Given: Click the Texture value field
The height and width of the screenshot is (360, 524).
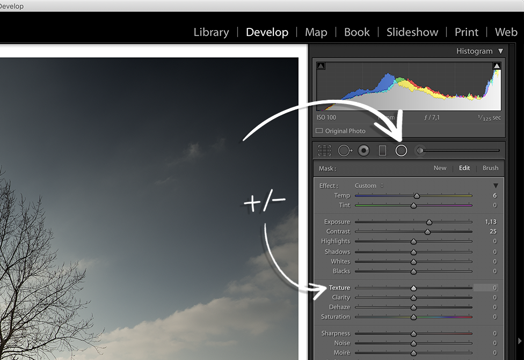Looking at the screenshot, I should coord(486,288).
